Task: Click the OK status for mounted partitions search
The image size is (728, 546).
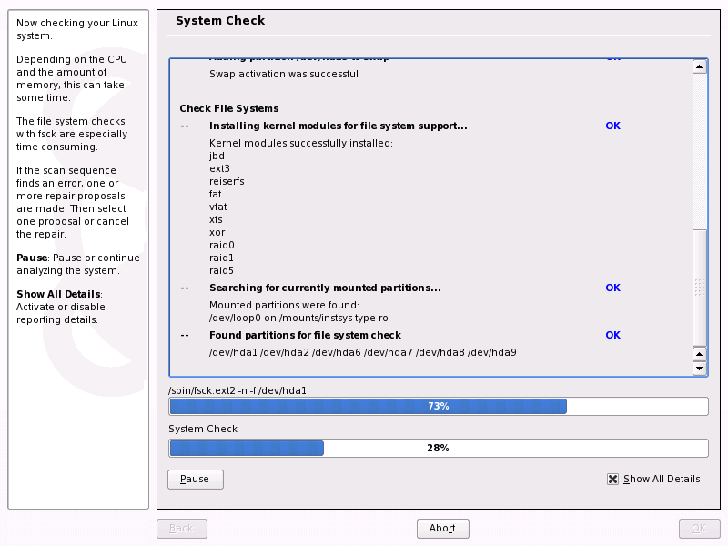Action: click(x=612, y=288)
